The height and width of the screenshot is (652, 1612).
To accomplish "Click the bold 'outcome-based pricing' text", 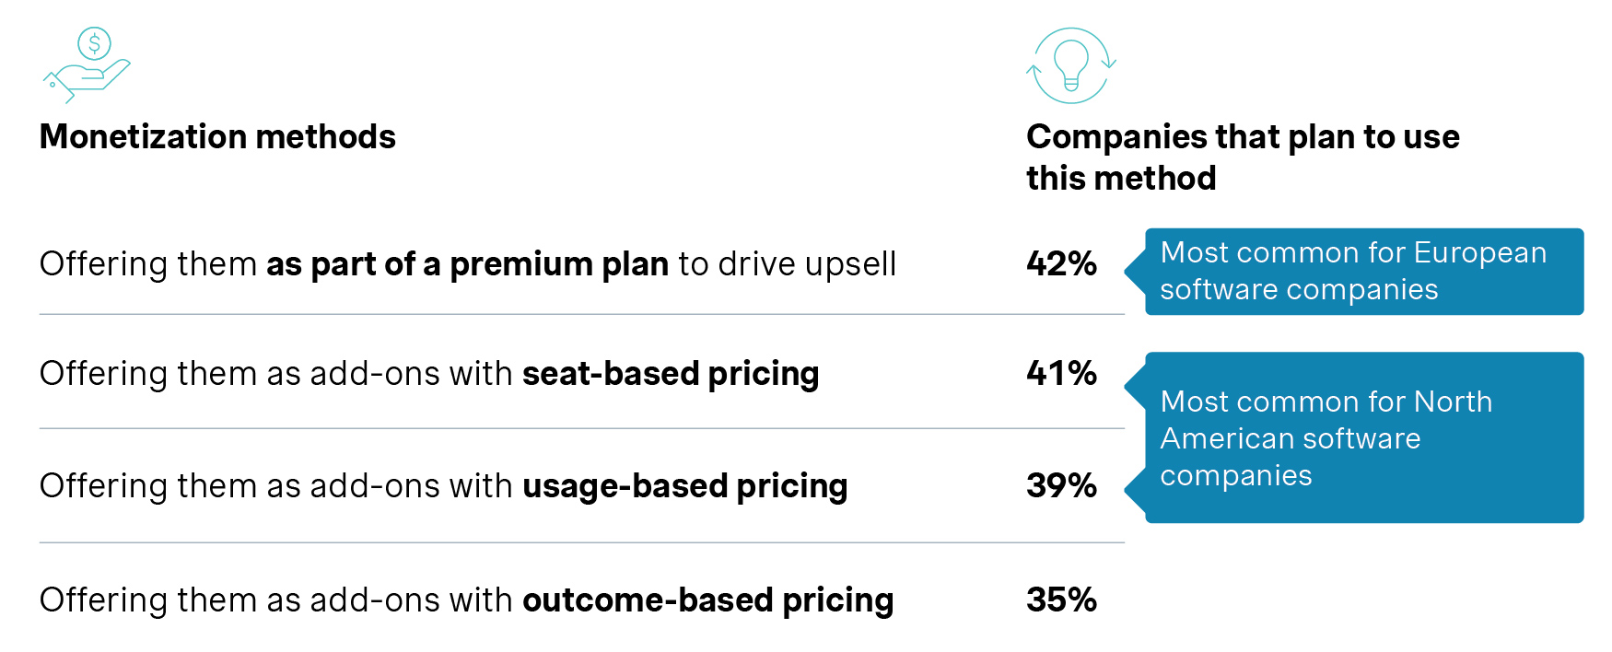I will 707,600.
